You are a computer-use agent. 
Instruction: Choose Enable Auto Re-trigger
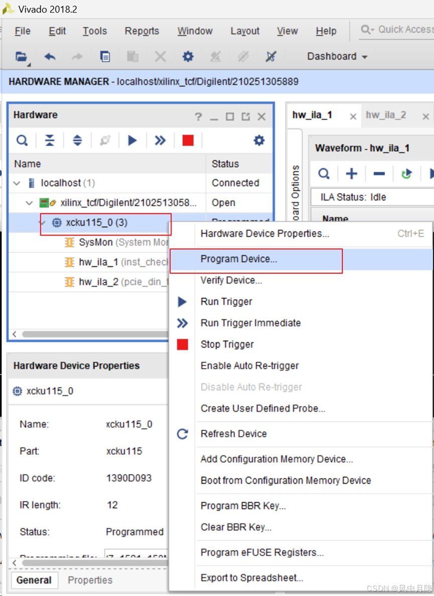point(301,366)
